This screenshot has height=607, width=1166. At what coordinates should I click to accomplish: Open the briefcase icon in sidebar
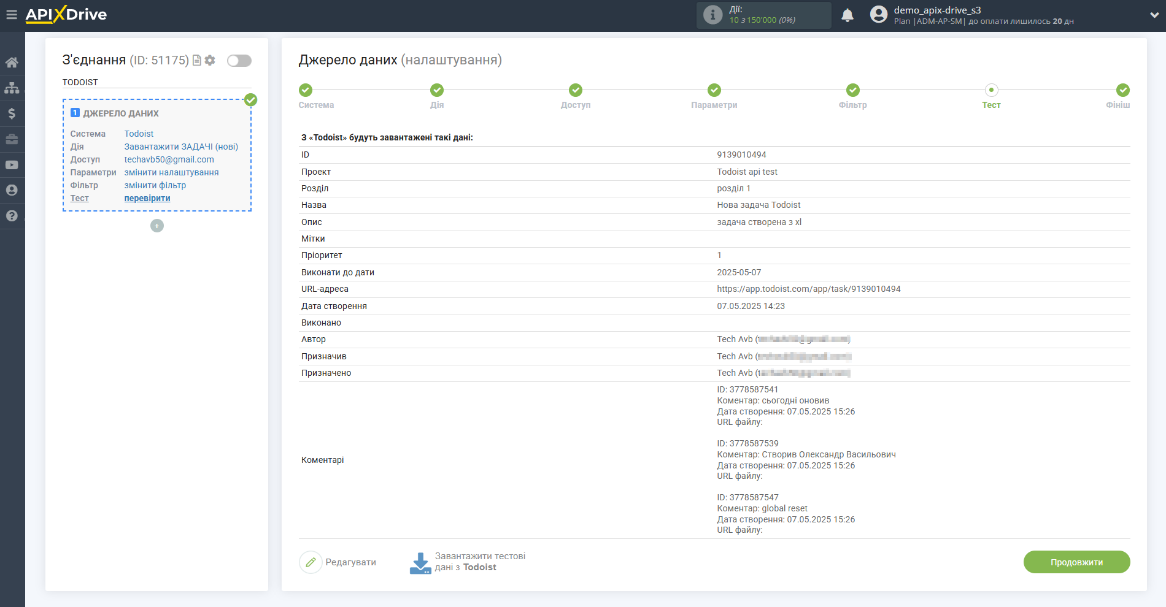click(x=12, y=139)
